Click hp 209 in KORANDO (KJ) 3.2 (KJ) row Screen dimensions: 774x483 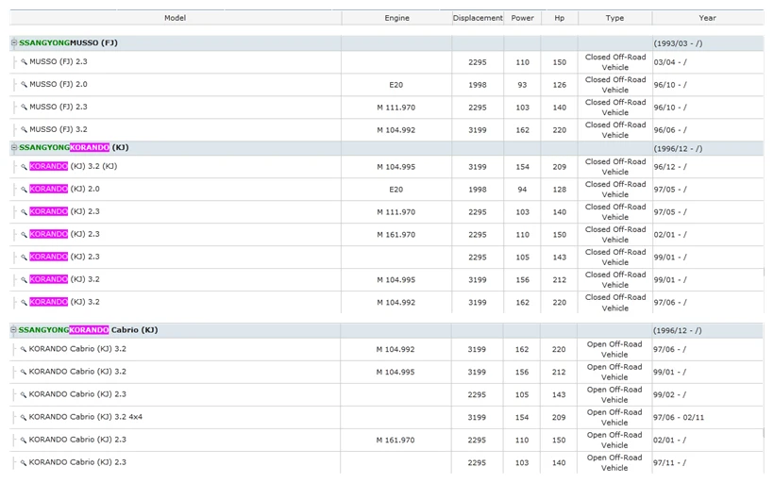click(x=560, y=167)
